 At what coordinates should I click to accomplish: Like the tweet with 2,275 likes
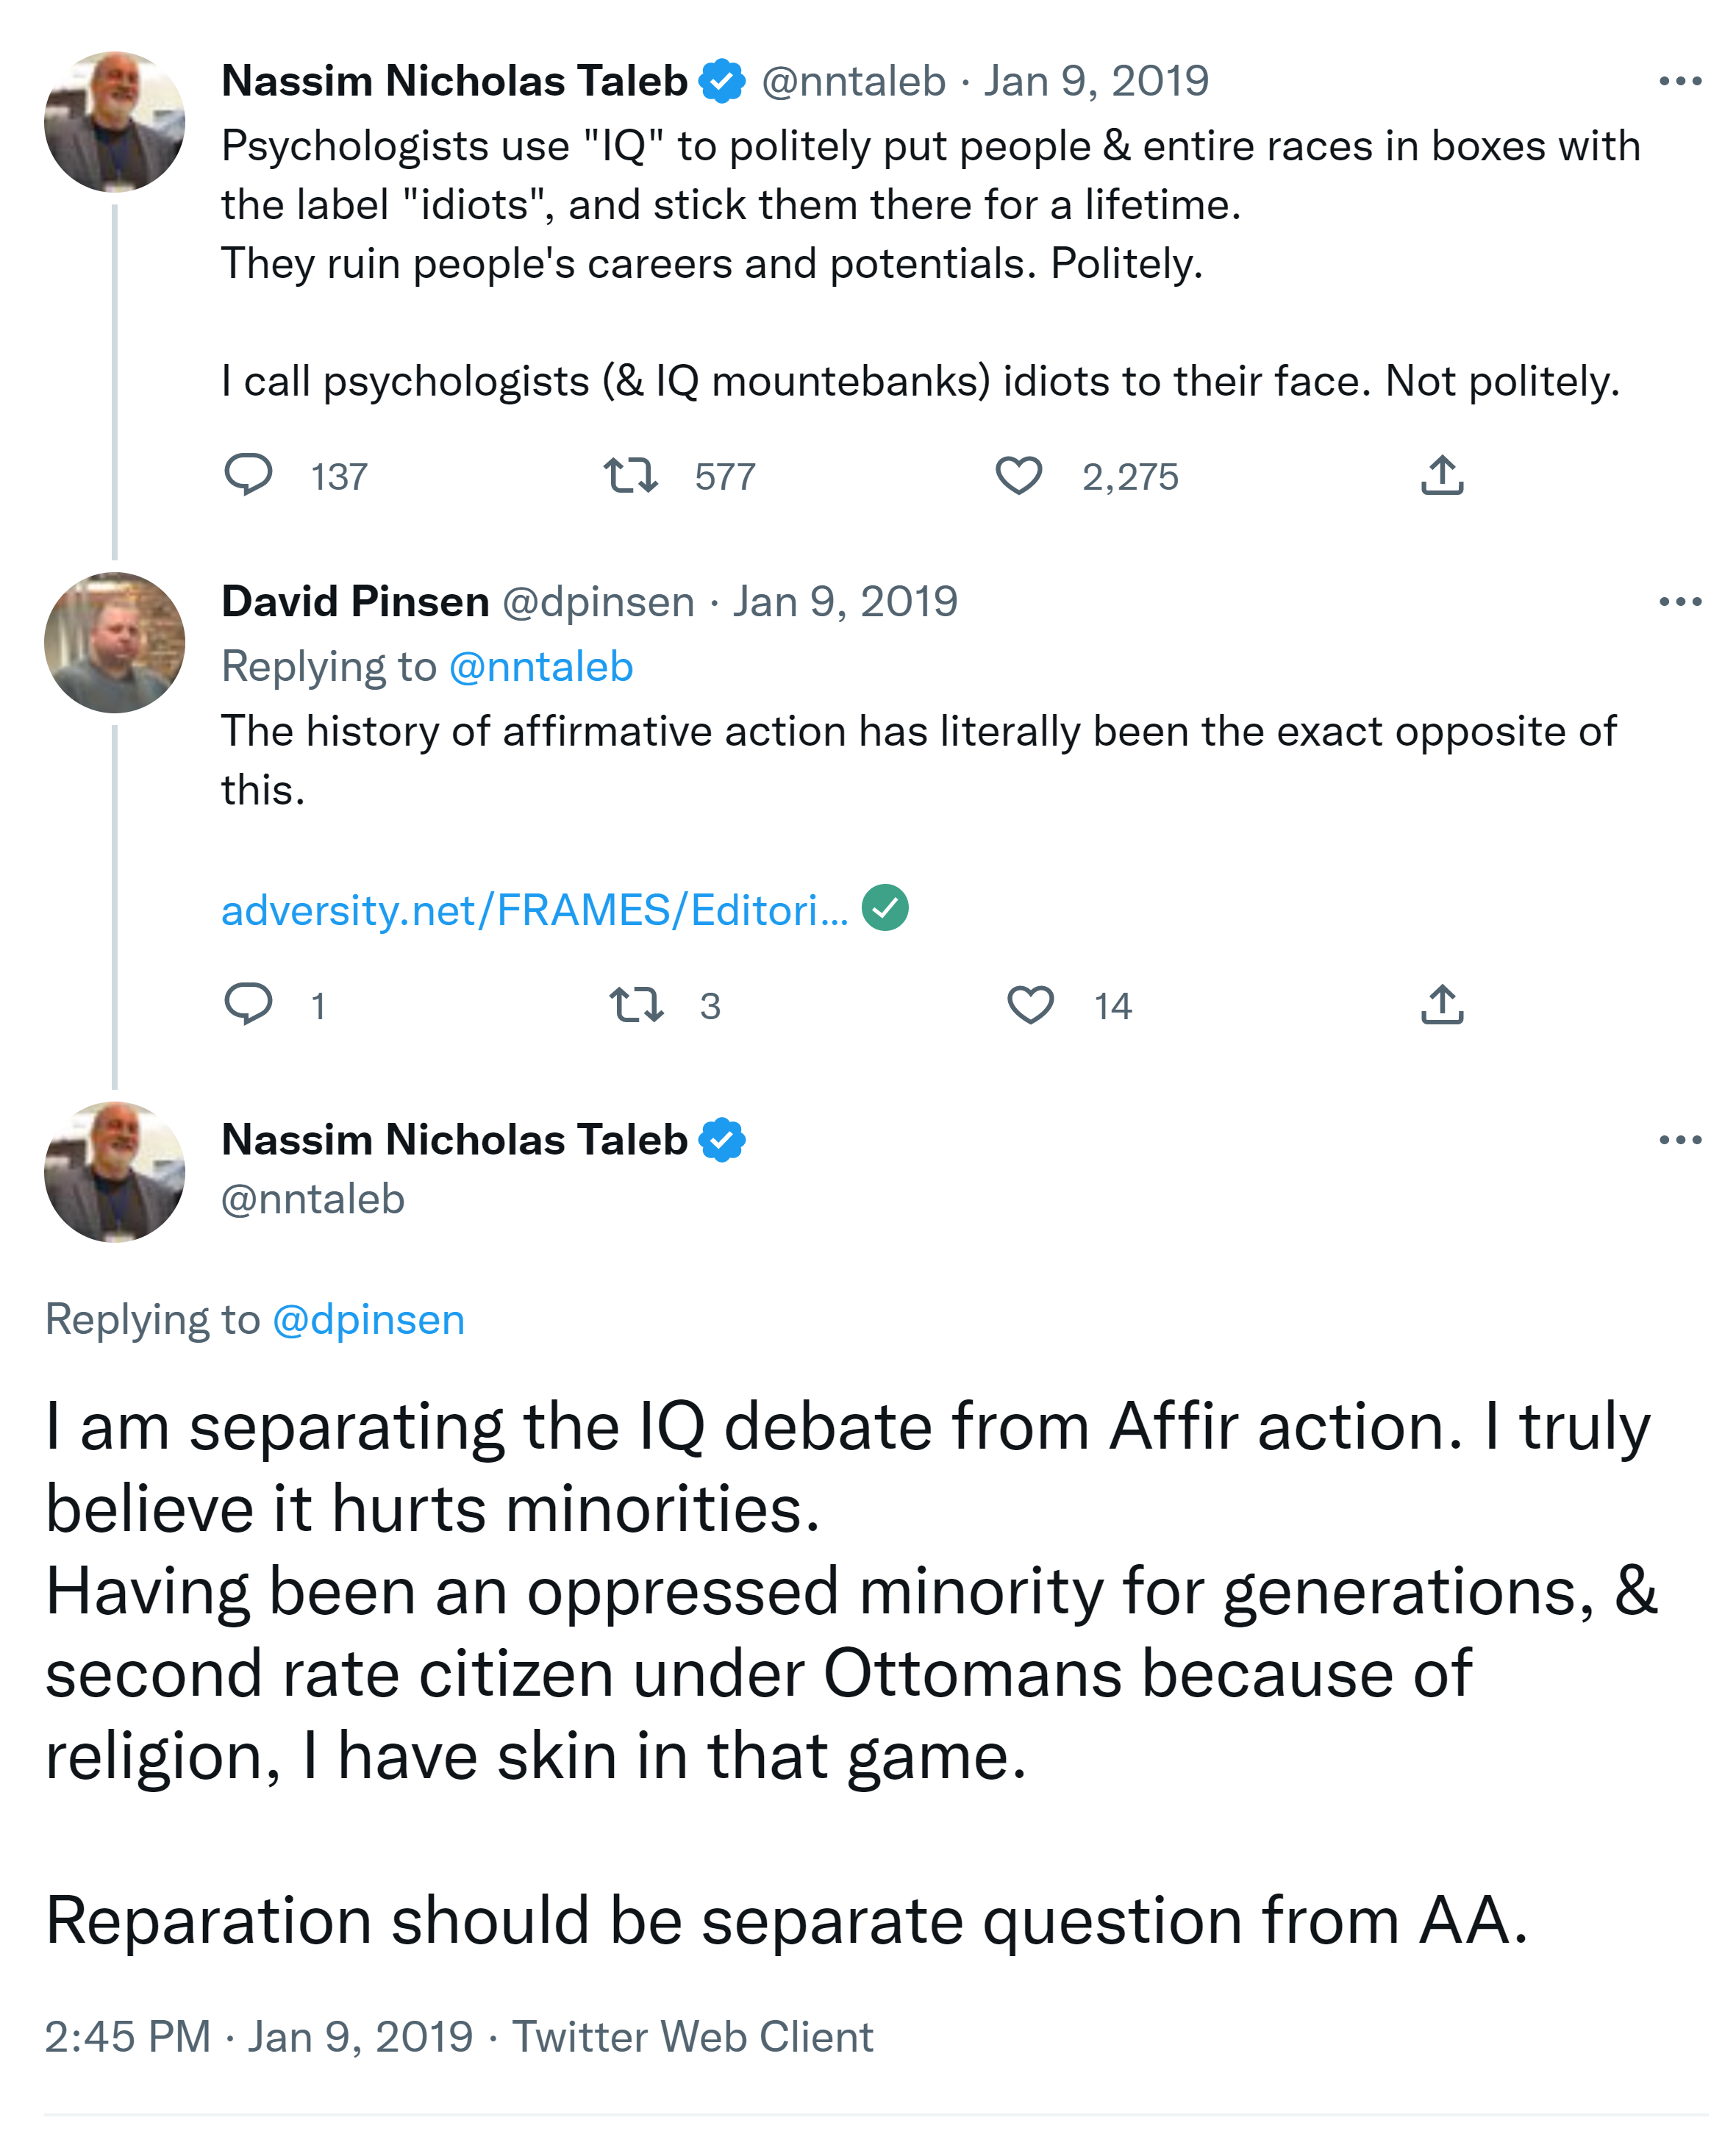click(1018, 475)
